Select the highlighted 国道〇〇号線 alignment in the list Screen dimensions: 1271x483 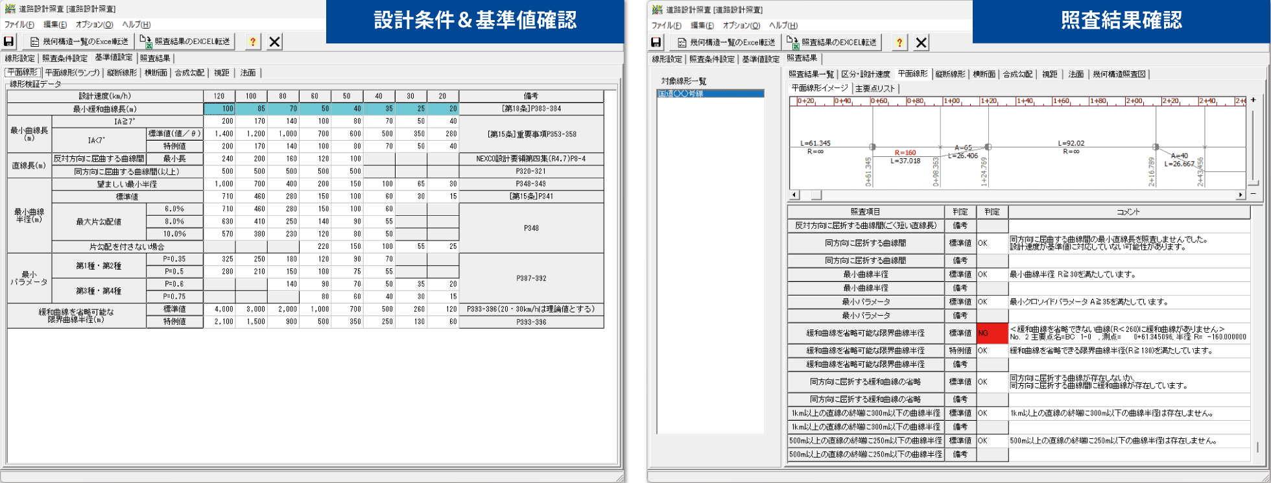710,93
